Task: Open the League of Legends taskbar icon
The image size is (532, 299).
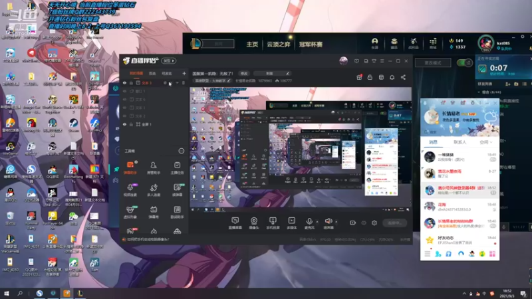Action: pos(80,293)
